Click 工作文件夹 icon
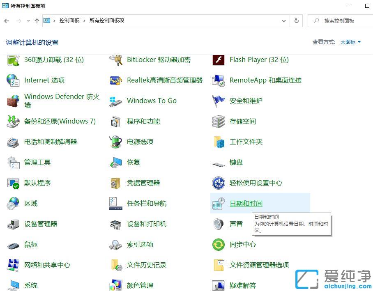The height and width of the screenshot is (291, 373). coord(219,142)
